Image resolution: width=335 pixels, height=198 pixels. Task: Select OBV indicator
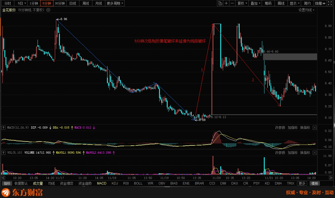click(x=162, y=183)
